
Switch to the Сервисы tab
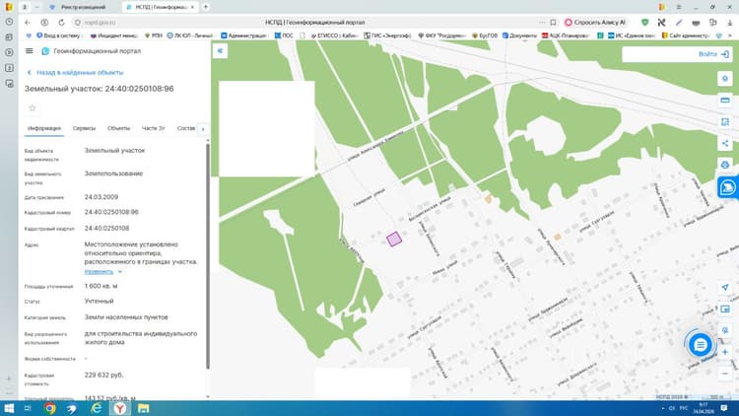(84, 128)
